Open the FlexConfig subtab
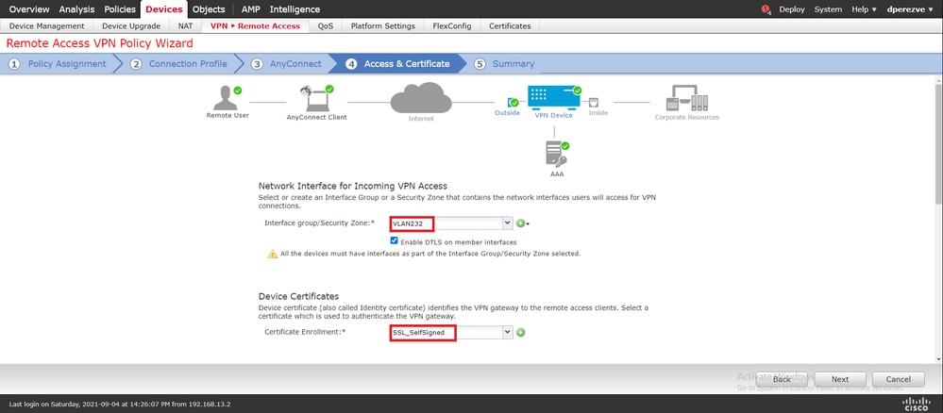 [451, 25]
